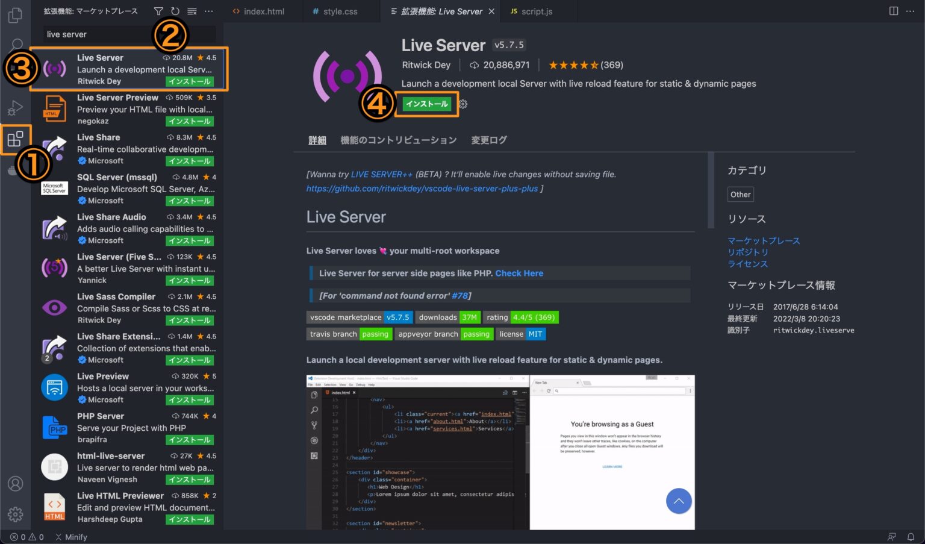Open the Accounts icon at the activity bar bottom
The width and height of the screenshot is (925, 544).
15,483
